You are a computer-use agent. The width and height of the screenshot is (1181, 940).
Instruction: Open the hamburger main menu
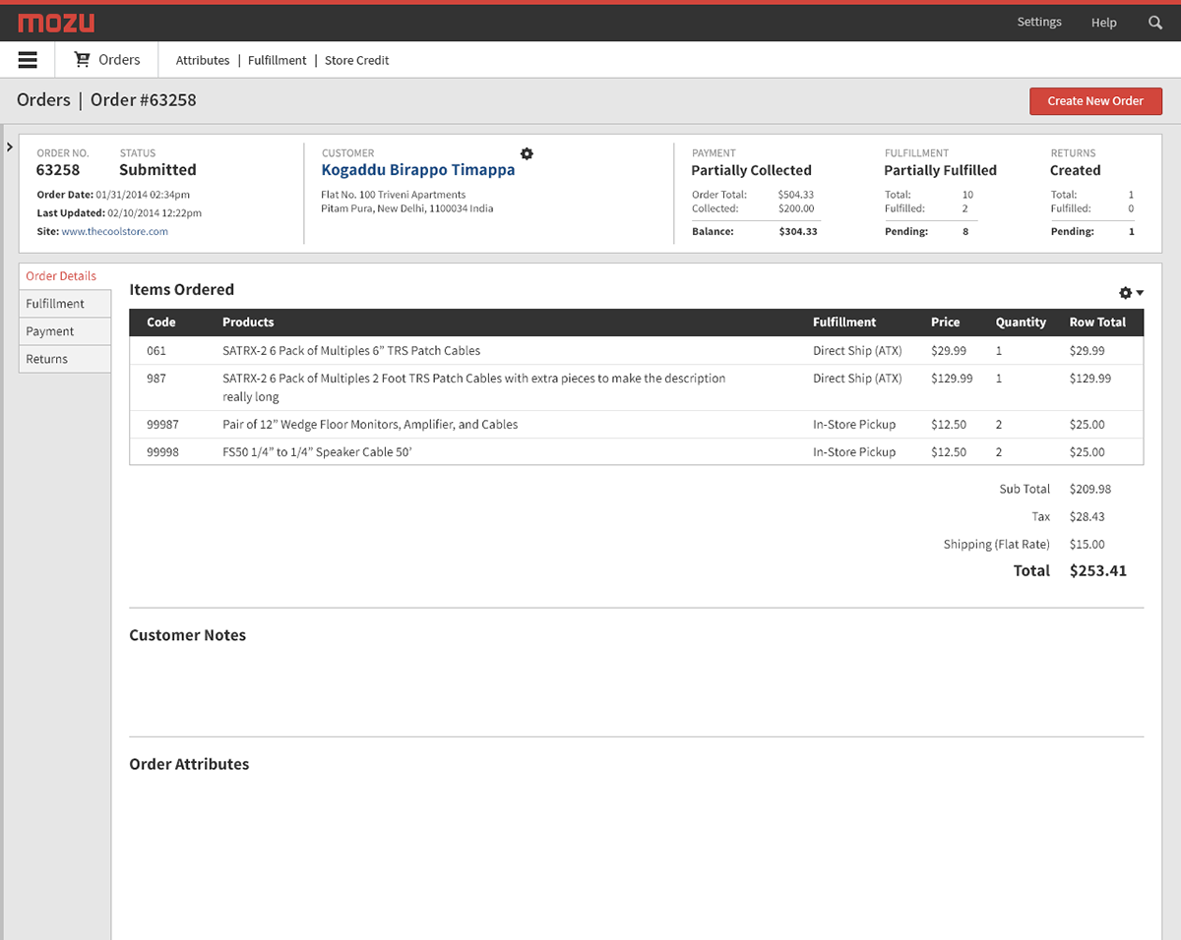coord(28,60)
